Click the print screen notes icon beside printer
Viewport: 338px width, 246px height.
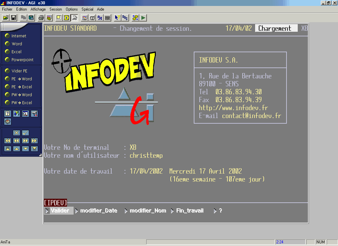(49, 18)
